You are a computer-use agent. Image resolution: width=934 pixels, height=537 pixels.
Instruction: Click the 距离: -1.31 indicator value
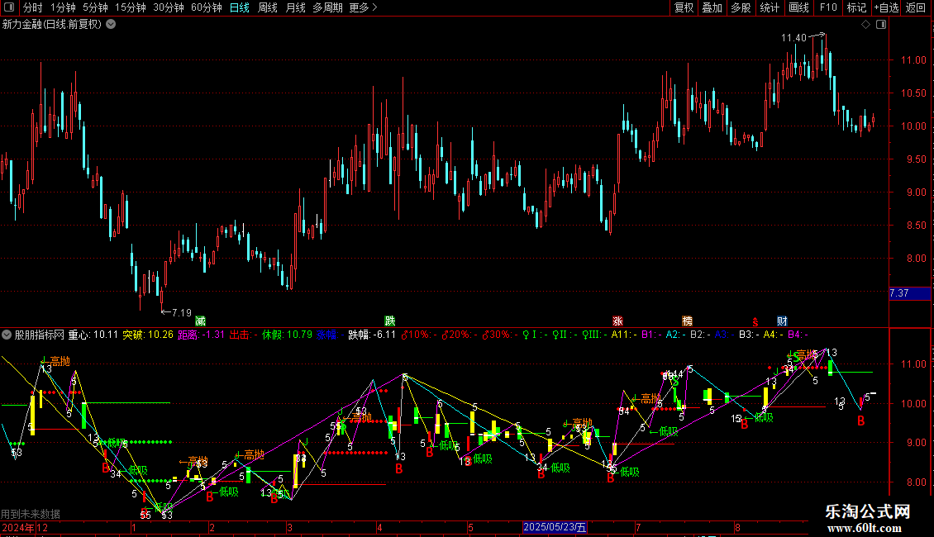(202, 335)
